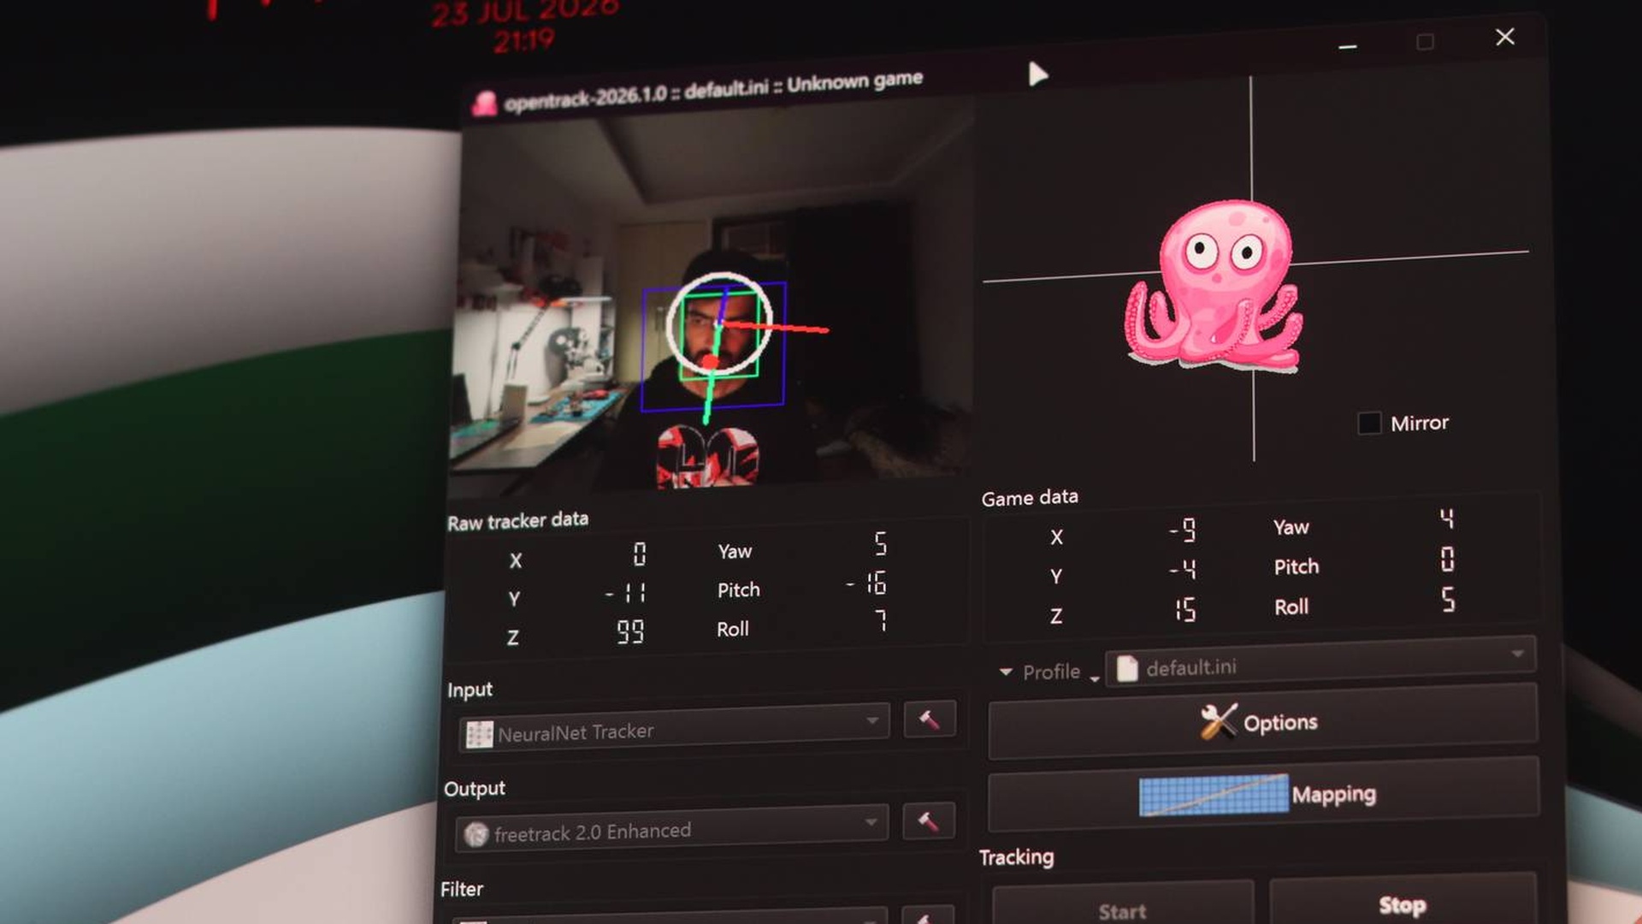Open Output protocol settings hammer icon
This screenshot has height=924, width=1642.
point(929,821)
